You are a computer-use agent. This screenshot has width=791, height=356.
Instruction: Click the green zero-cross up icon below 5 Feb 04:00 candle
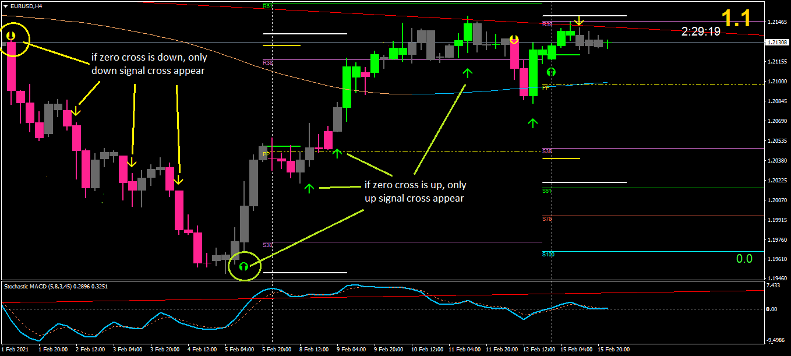point(243,266)
